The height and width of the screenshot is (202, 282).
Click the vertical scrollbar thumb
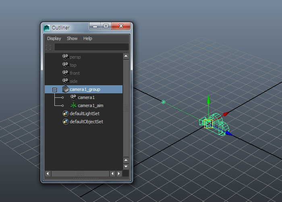[126, 108]
